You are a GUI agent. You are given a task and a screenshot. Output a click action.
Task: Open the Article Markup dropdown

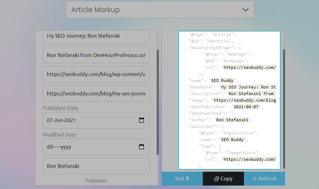tap(160, 10)
